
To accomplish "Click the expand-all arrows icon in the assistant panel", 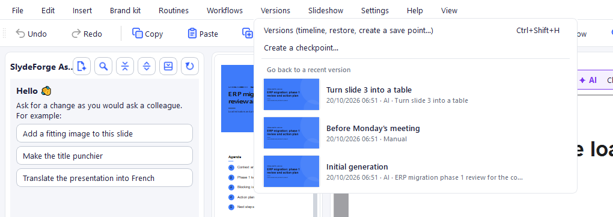I will tap(147, 67).
